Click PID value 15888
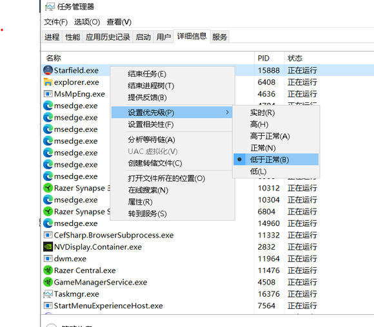Viewport: 374px width, 327px height. pyautogui.click(x=269, y=71)
